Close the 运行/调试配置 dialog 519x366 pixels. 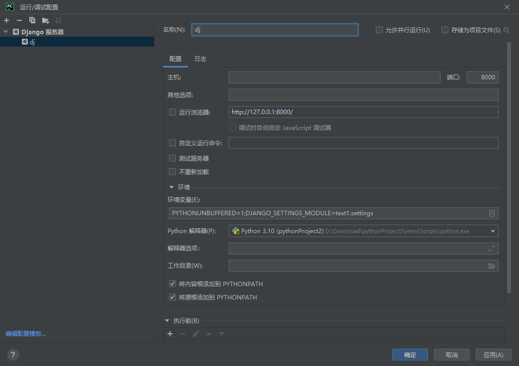(x=507, y=7)
